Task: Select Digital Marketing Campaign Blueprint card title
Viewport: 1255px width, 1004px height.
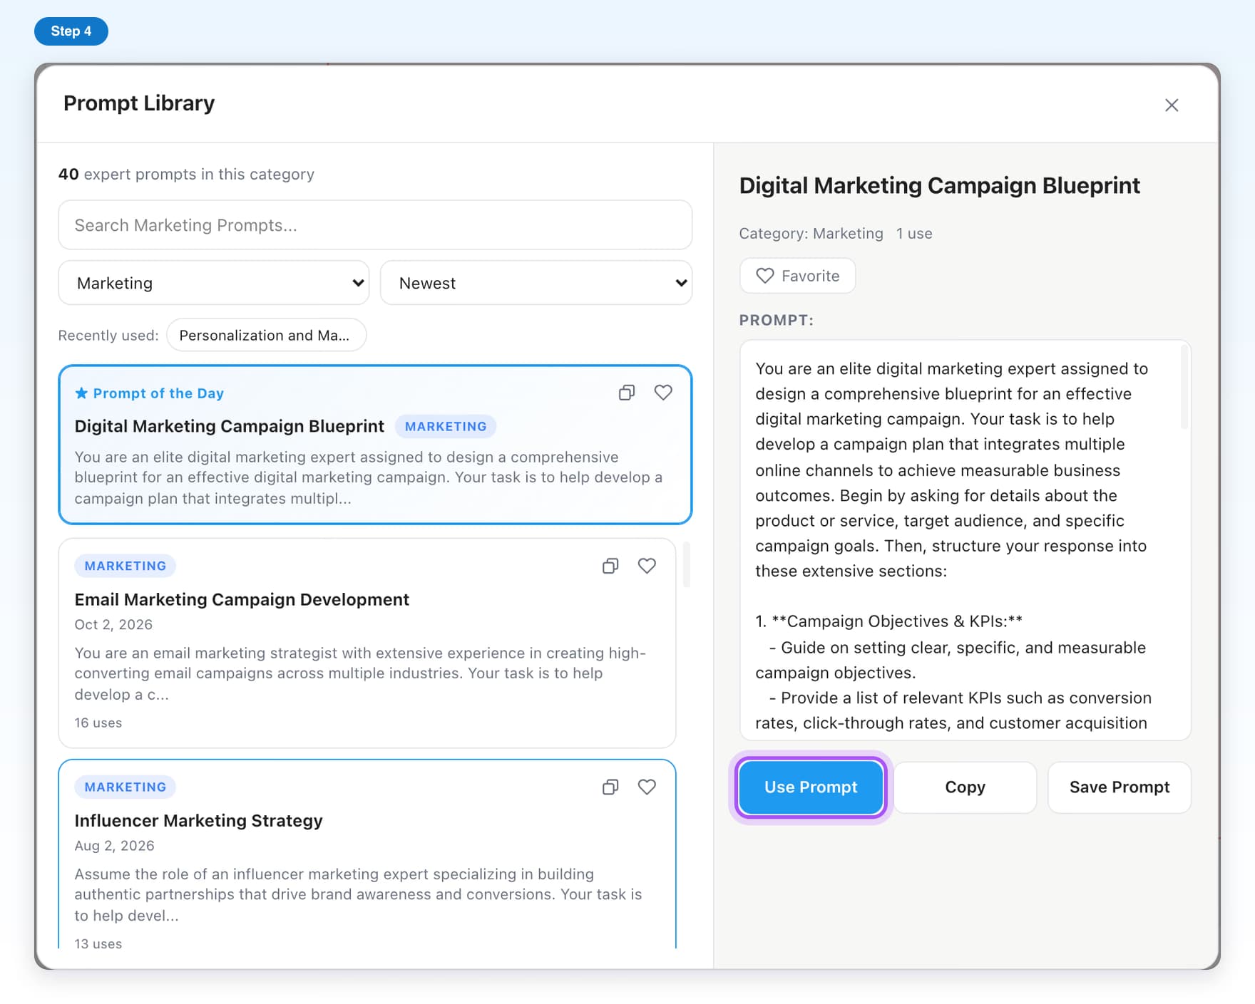Action: [x=229, y=426]
